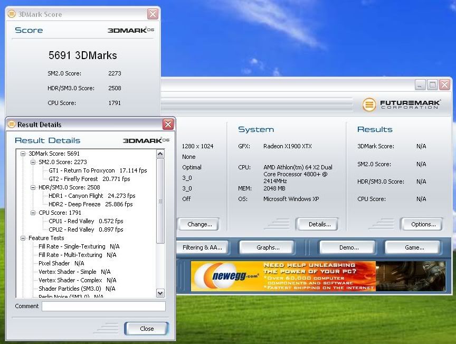Image resolution: width=456 pixels, height=344 pixels.
Task: Click HDR/SM3.0 Score value 2508 in Score window
Action: click(x=115, y=88)
